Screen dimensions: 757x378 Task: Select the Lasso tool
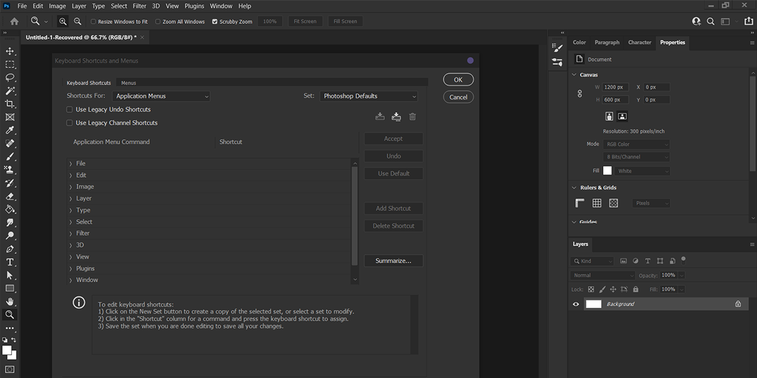point(9,77)
